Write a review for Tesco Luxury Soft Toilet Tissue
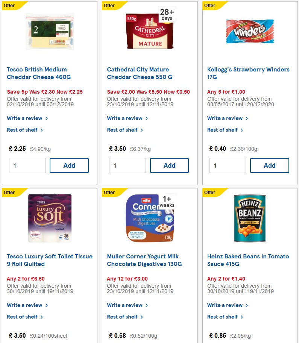 tap(25, 305)
